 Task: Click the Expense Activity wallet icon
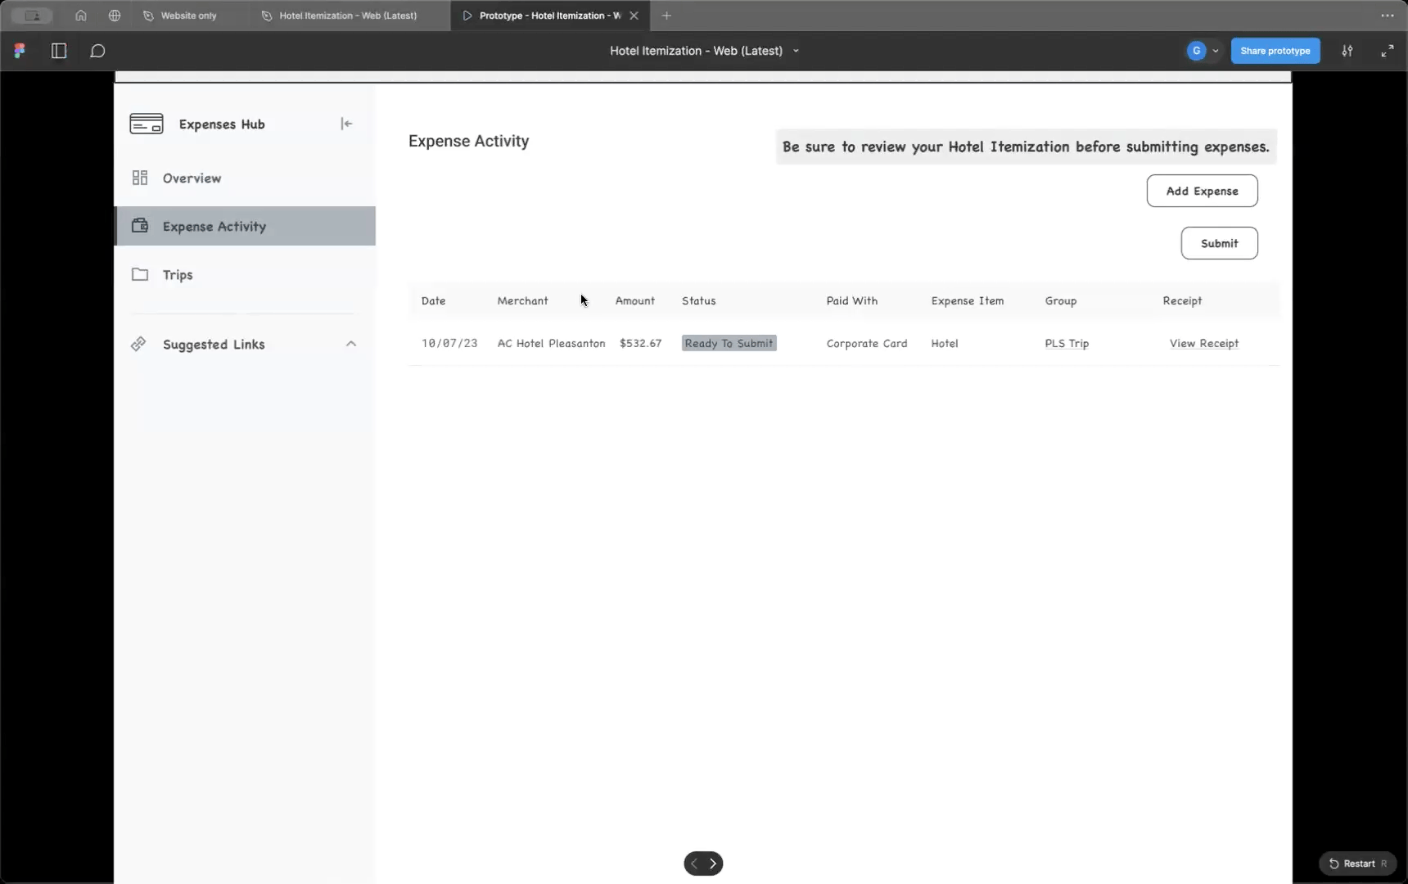140,225
